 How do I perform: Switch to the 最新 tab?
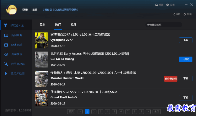(42, 25)
